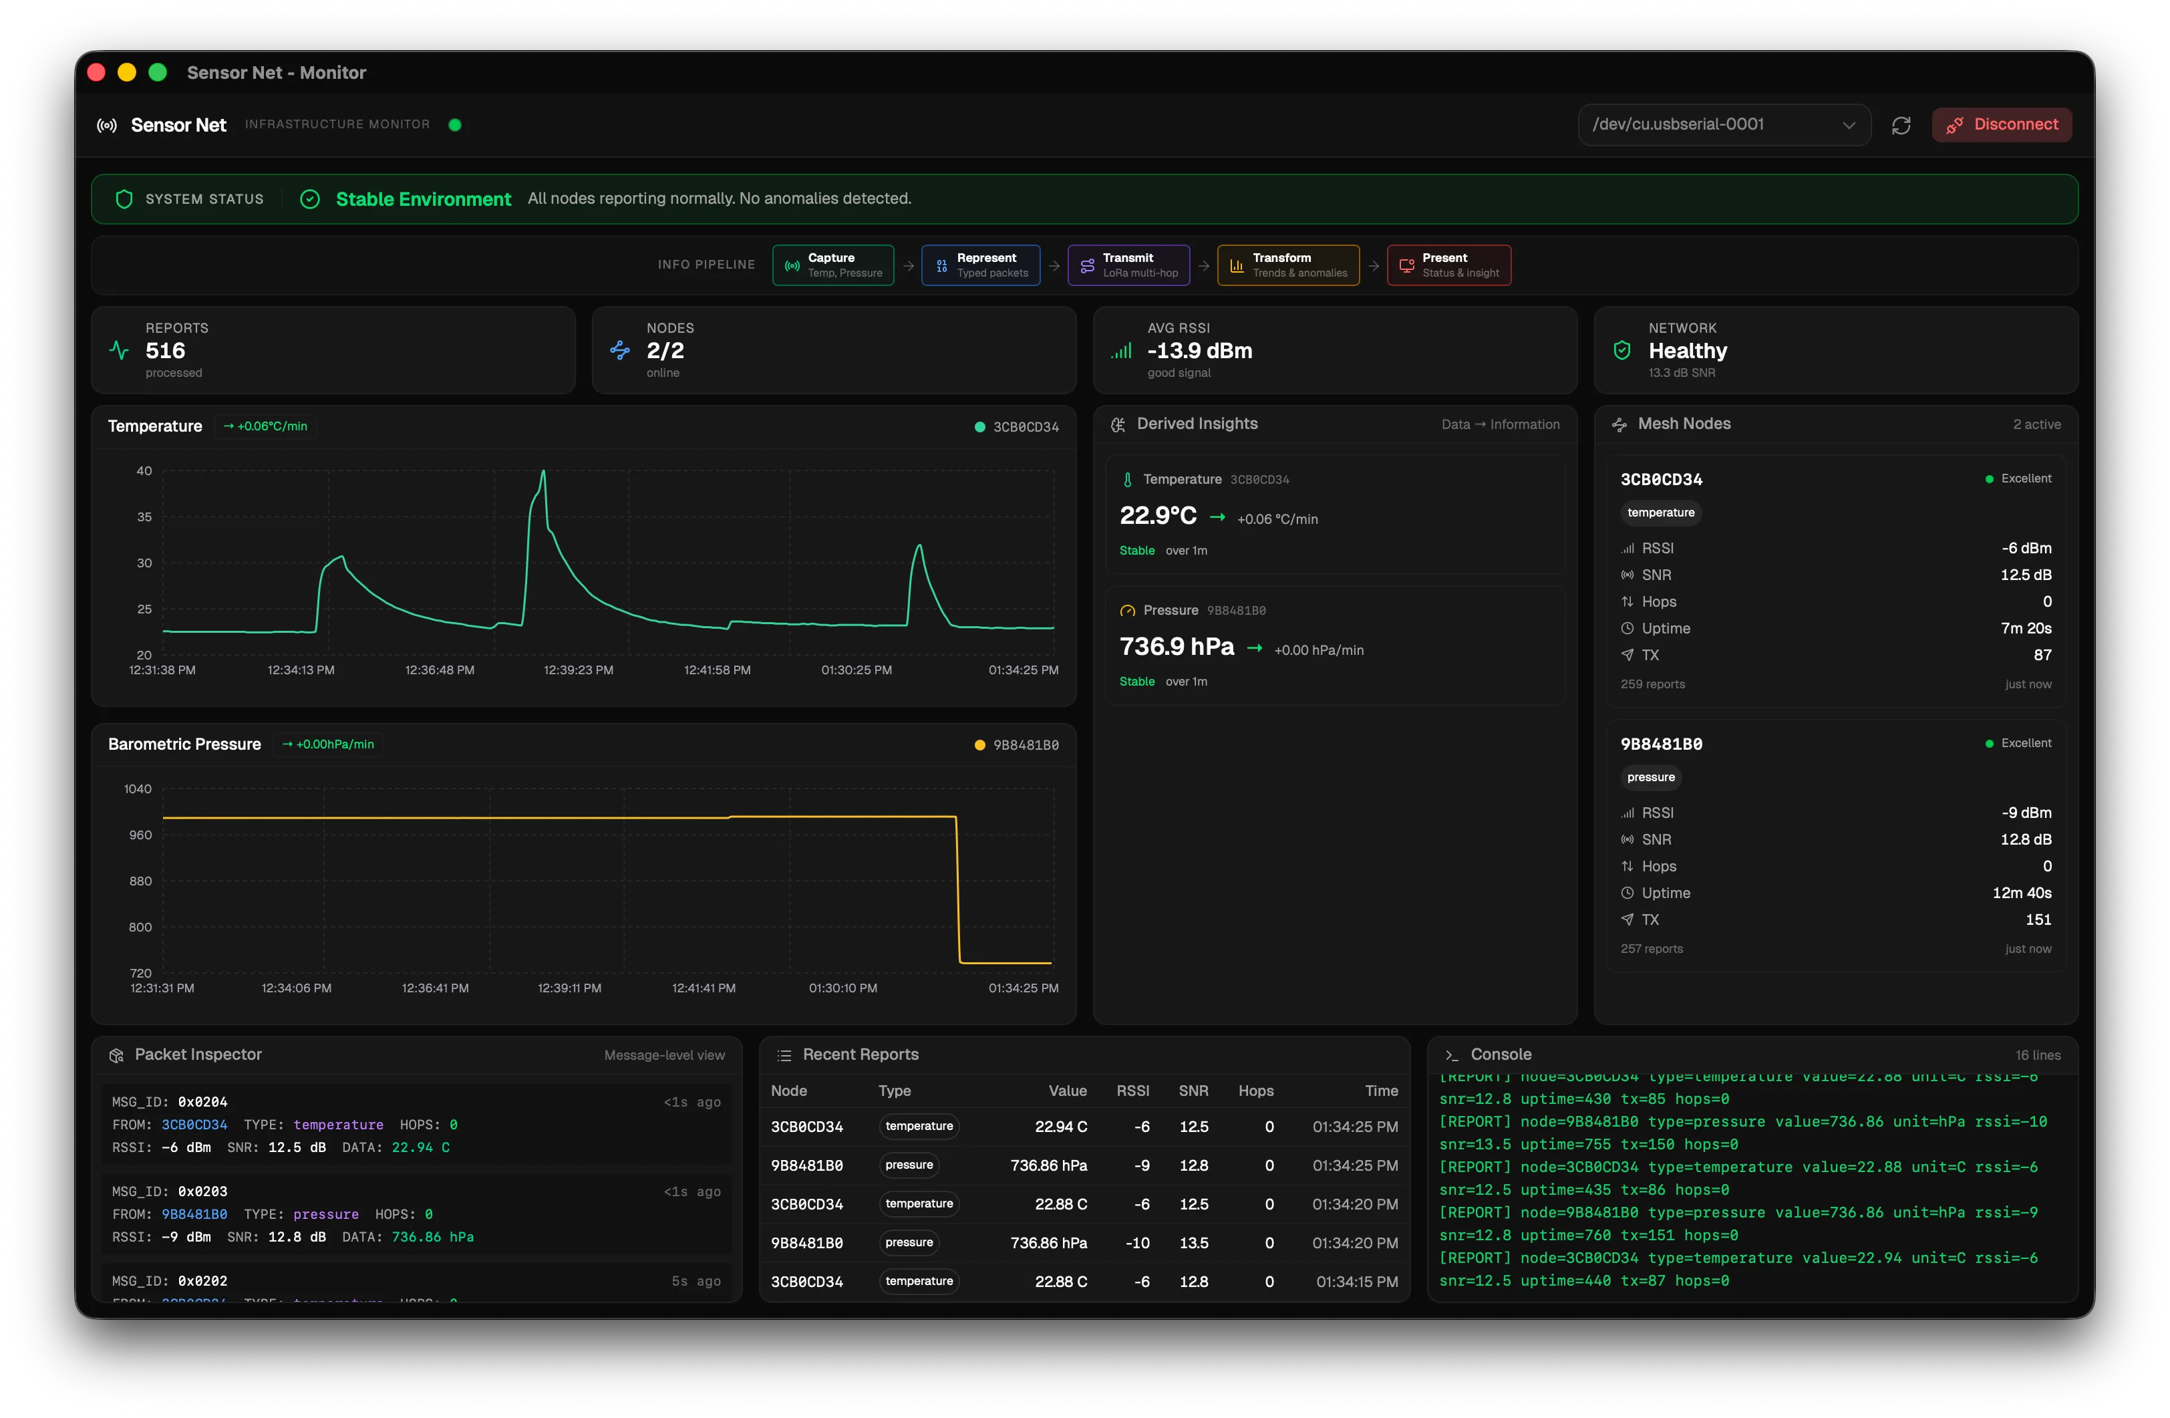This screenshot has height=1418, width=2170.
Task: Click the Time column header in Recent Reports
Action: click(x=1382, y=1091)
